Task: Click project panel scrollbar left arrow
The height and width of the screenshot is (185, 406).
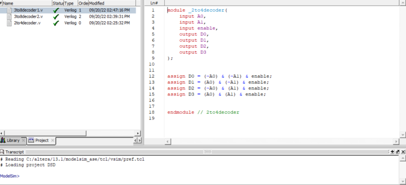Action: pyautogui.click(x=2, y=133)
